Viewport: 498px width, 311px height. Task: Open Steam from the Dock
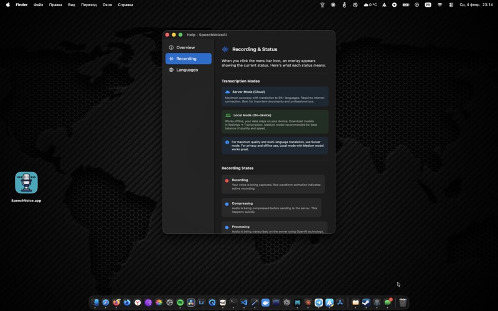click(x=366, y=302)
